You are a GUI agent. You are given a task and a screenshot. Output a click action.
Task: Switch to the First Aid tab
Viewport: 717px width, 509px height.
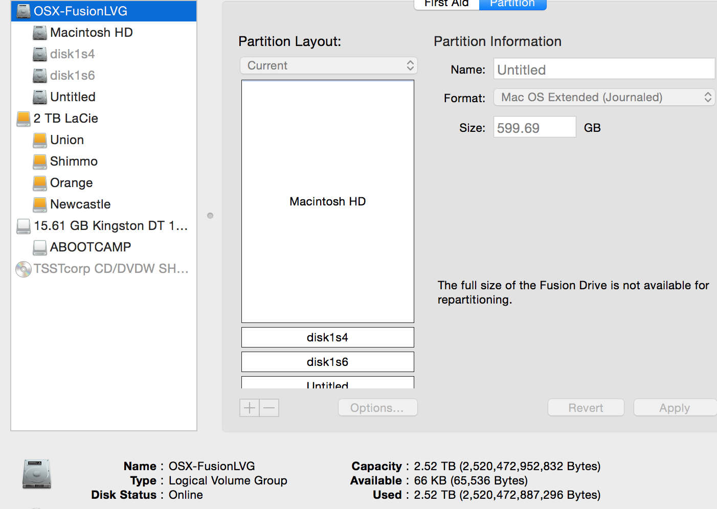pyautogui.click(x=446, y=4)
